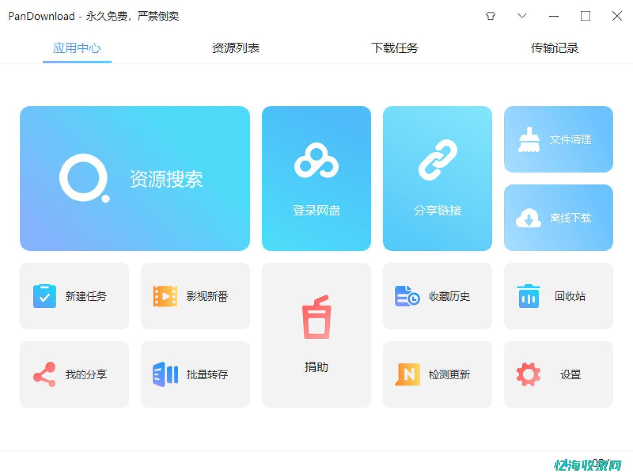
Task: Browse 影视新番 new movies and shows
Action: click(x=195, y=296)
